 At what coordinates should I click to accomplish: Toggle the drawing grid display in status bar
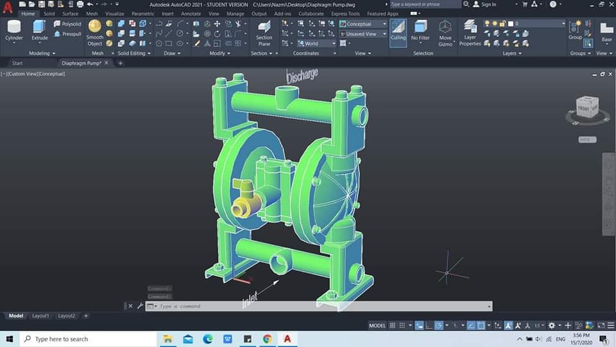[392, 325]
